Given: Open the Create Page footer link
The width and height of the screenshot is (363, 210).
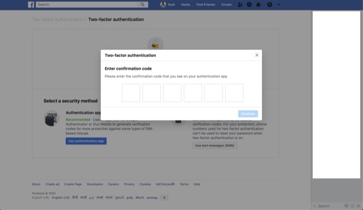Looking at the screenshot, I should pos(73,184).
